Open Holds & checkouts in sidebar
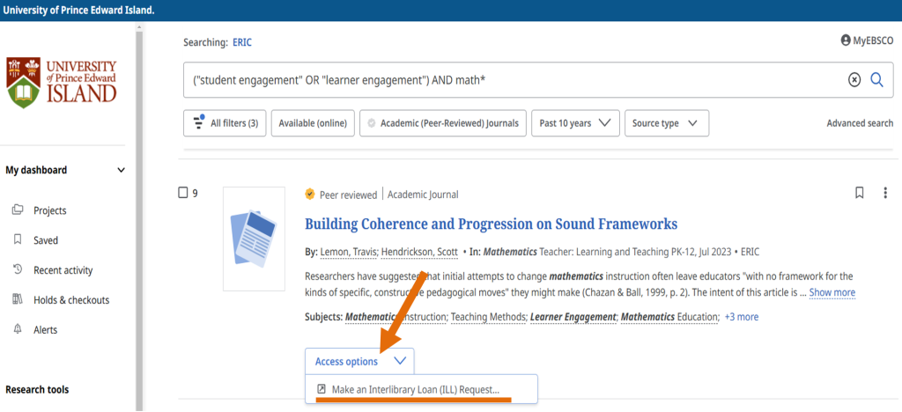This screenshot has height=412, width=902. coord(70,300)
